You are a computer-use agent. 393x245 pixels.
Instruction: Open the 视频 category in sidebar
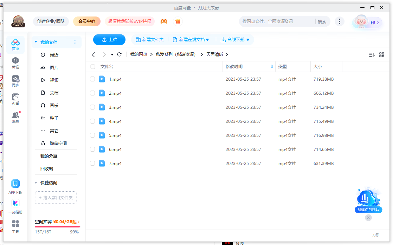point(53,80)
